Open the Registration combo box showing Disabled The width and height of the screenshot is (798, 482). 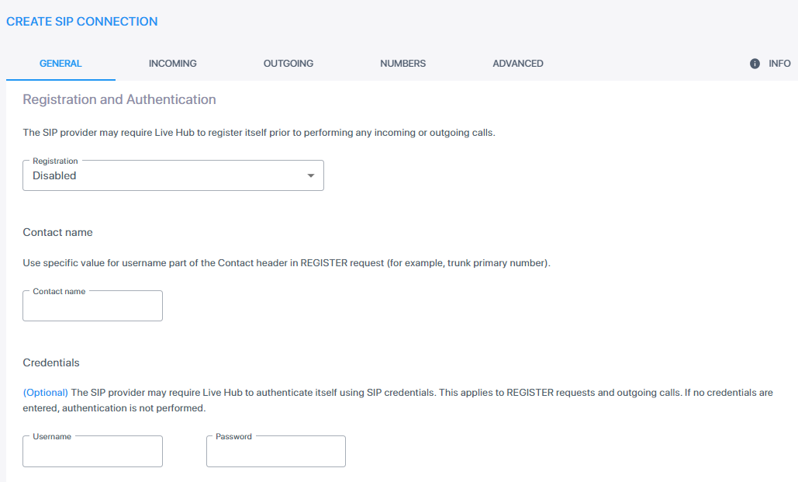[173, 175]
